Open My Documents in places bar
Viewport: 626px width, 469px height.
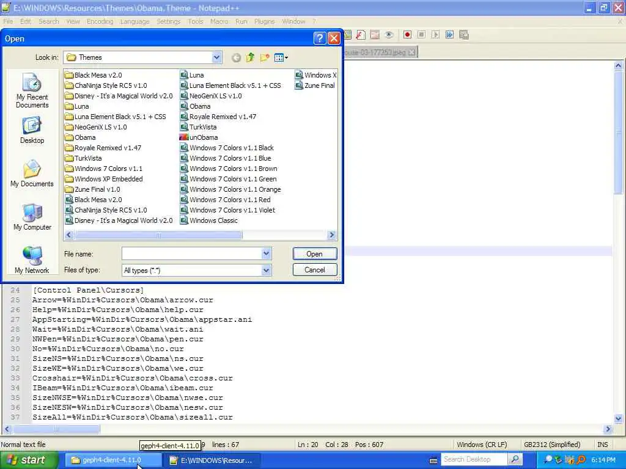(32, 173)
